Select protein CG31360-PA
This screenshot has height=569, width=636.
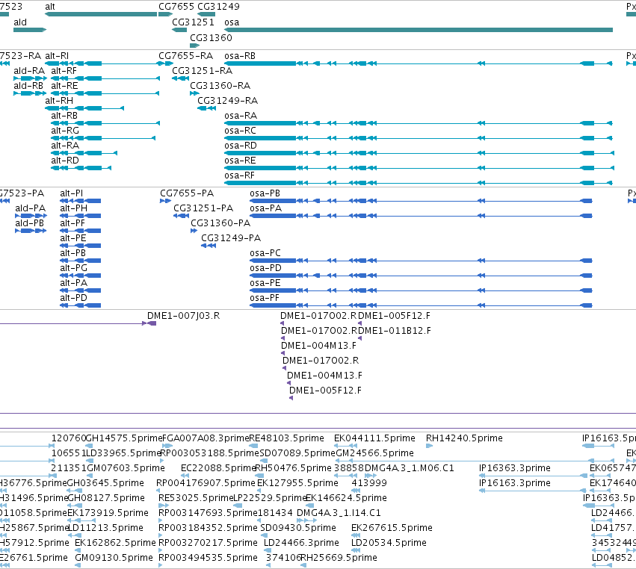pos(194,231)
